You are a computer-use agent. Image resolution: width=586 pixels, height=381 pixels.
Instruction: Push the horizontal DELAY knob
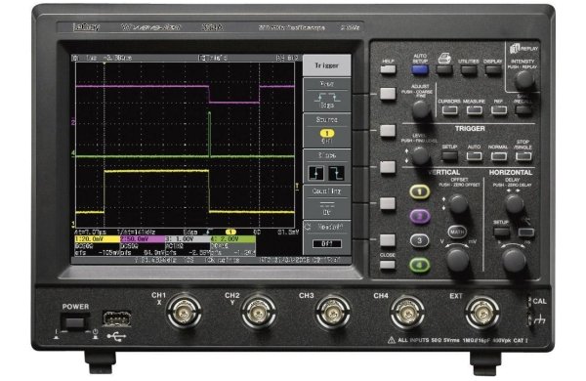click(x=515, y=204)
